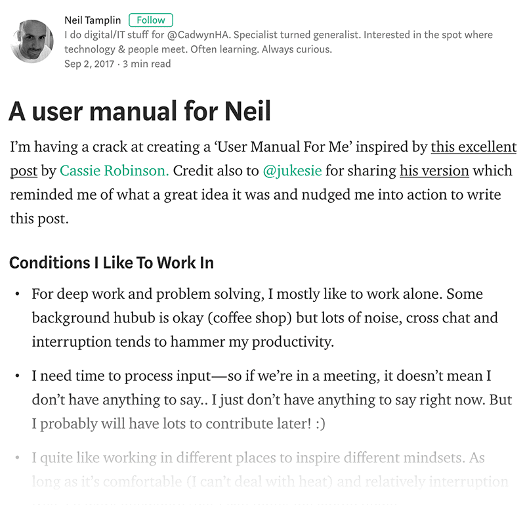Open the @jukesie profile link
Image resolution: width=525 pixels, height=505 pixels.
pyautogui.click(x=292, y=171)
